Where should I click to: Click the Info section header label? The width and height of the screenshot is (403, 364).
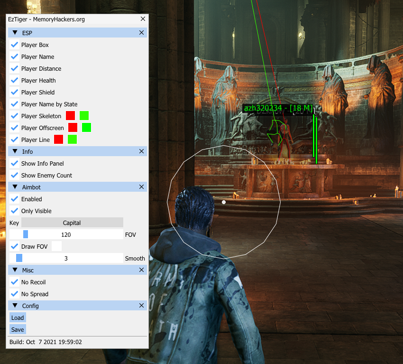27,151
